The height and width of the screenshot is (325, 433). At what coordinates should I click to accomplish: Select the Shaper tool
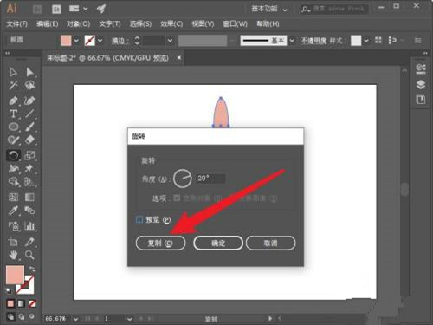point(13,140)
